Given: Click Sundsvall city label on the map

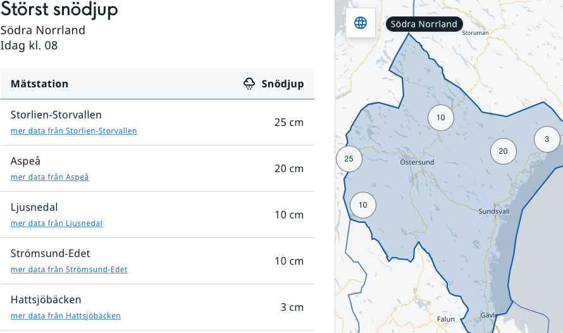Looking at the screenshot, I should (x=494, y=211).
